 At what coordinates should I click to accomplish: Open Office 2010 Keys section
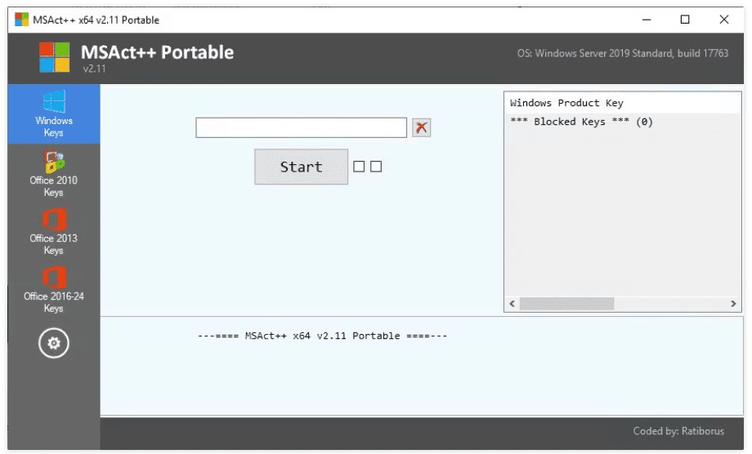click(54, 174)
